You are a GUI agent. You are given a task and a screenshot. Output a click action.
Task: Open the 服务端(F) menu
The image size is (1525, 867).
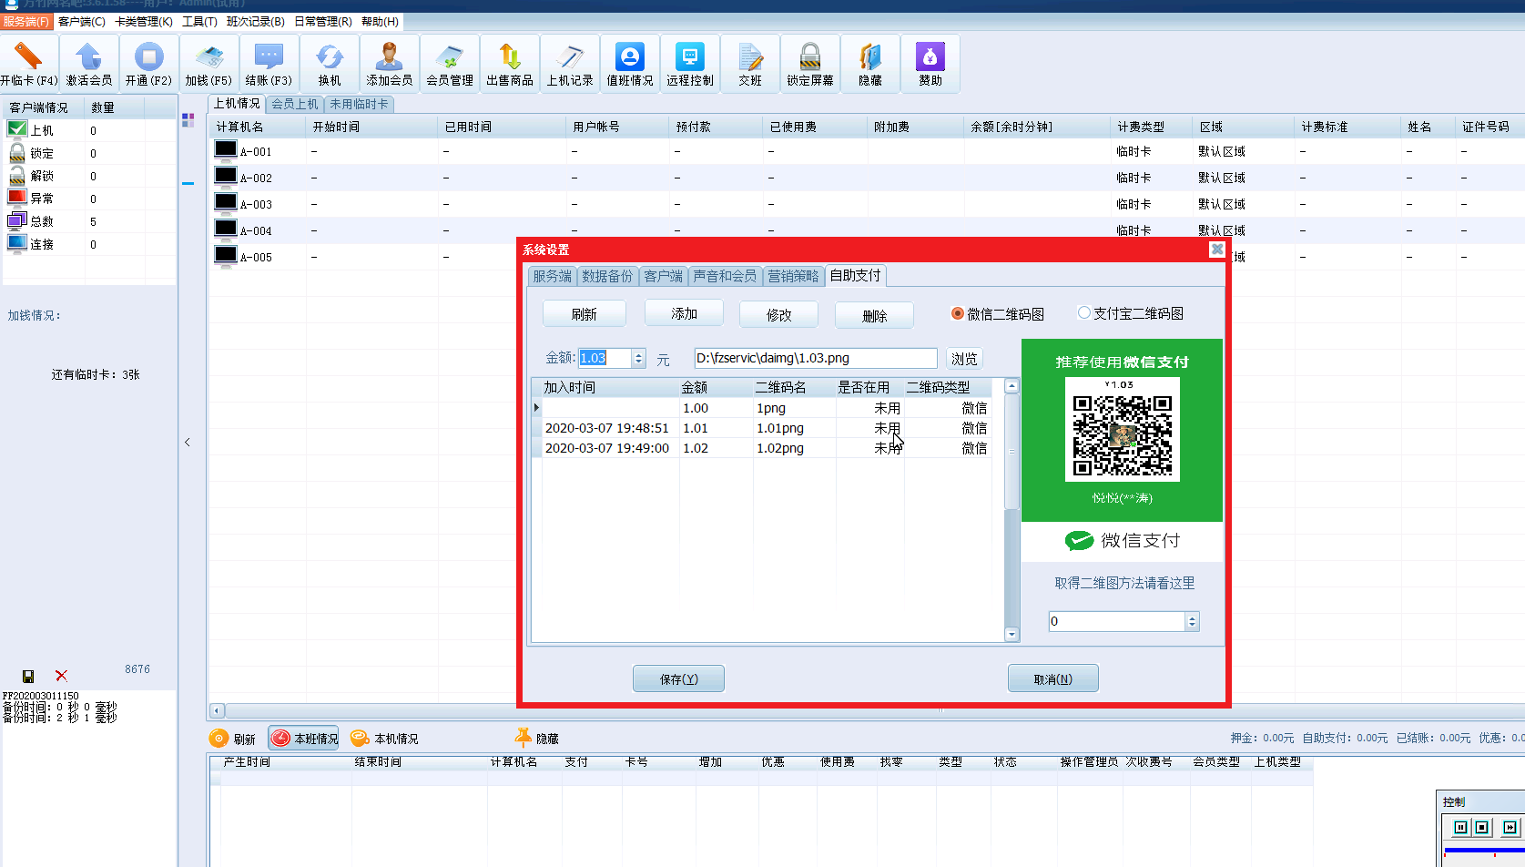click(x=25, y=21)
